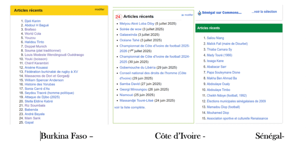Open Massandjé Touré-Litsé article

tap(136, 101)
